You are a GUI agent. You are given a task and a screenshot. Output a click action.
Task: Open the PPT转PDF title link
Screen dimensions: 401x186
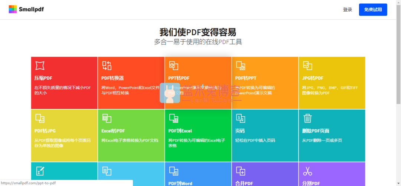pos(179,78)
